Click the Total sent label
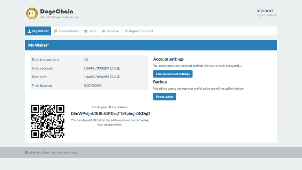The image size is (302, 170). (x=39, y=77)
